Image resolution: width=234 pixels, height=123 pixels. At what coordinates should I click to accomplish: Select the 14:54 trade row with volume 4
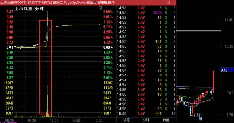[x=146, y=75]
